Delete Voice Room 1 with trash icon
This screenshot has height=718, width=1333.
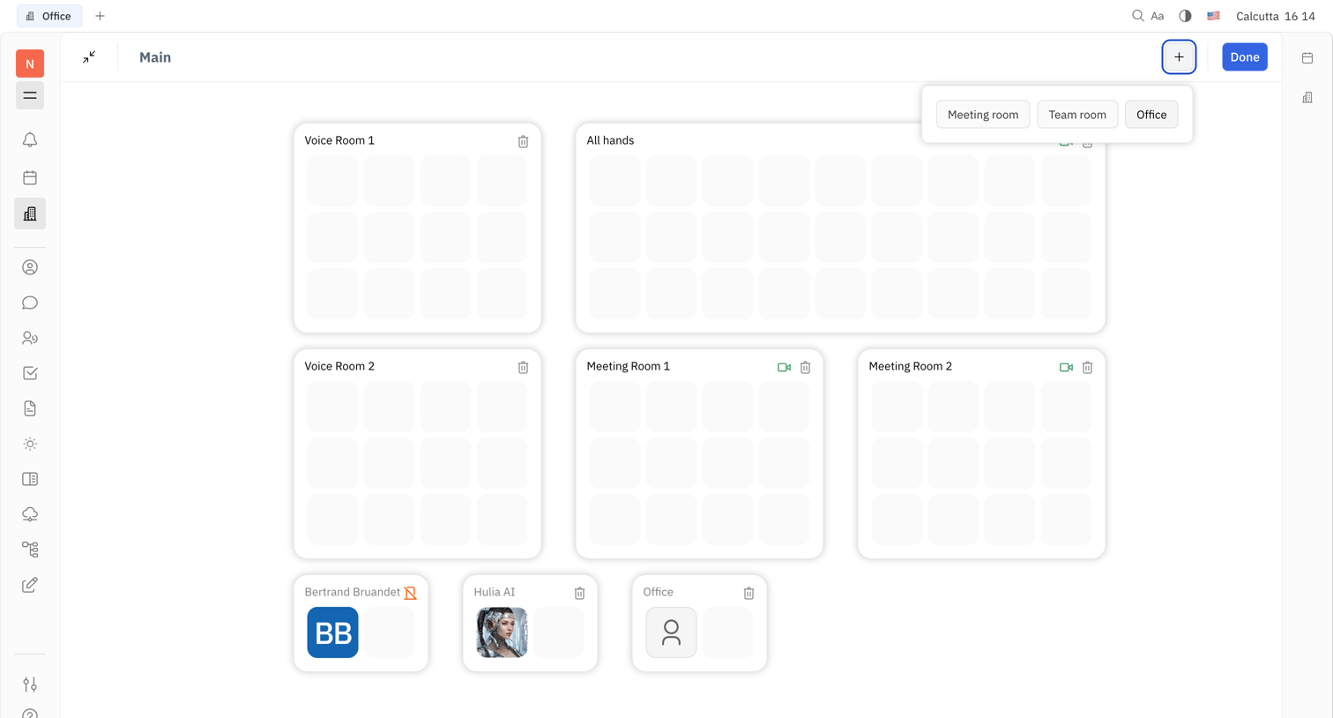(523, 141)
